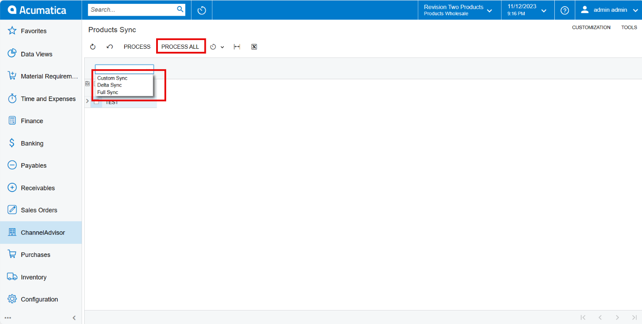The width and height of the screenshot is (642, 324).
Task: Refresh the Products Sync grid
Action: coord(93,46)
